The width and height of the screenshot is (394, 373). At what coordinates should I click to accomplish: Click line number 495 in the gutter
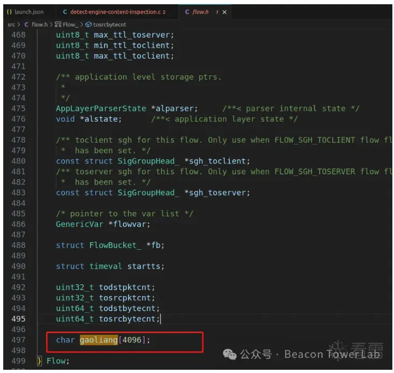point(18,319)
